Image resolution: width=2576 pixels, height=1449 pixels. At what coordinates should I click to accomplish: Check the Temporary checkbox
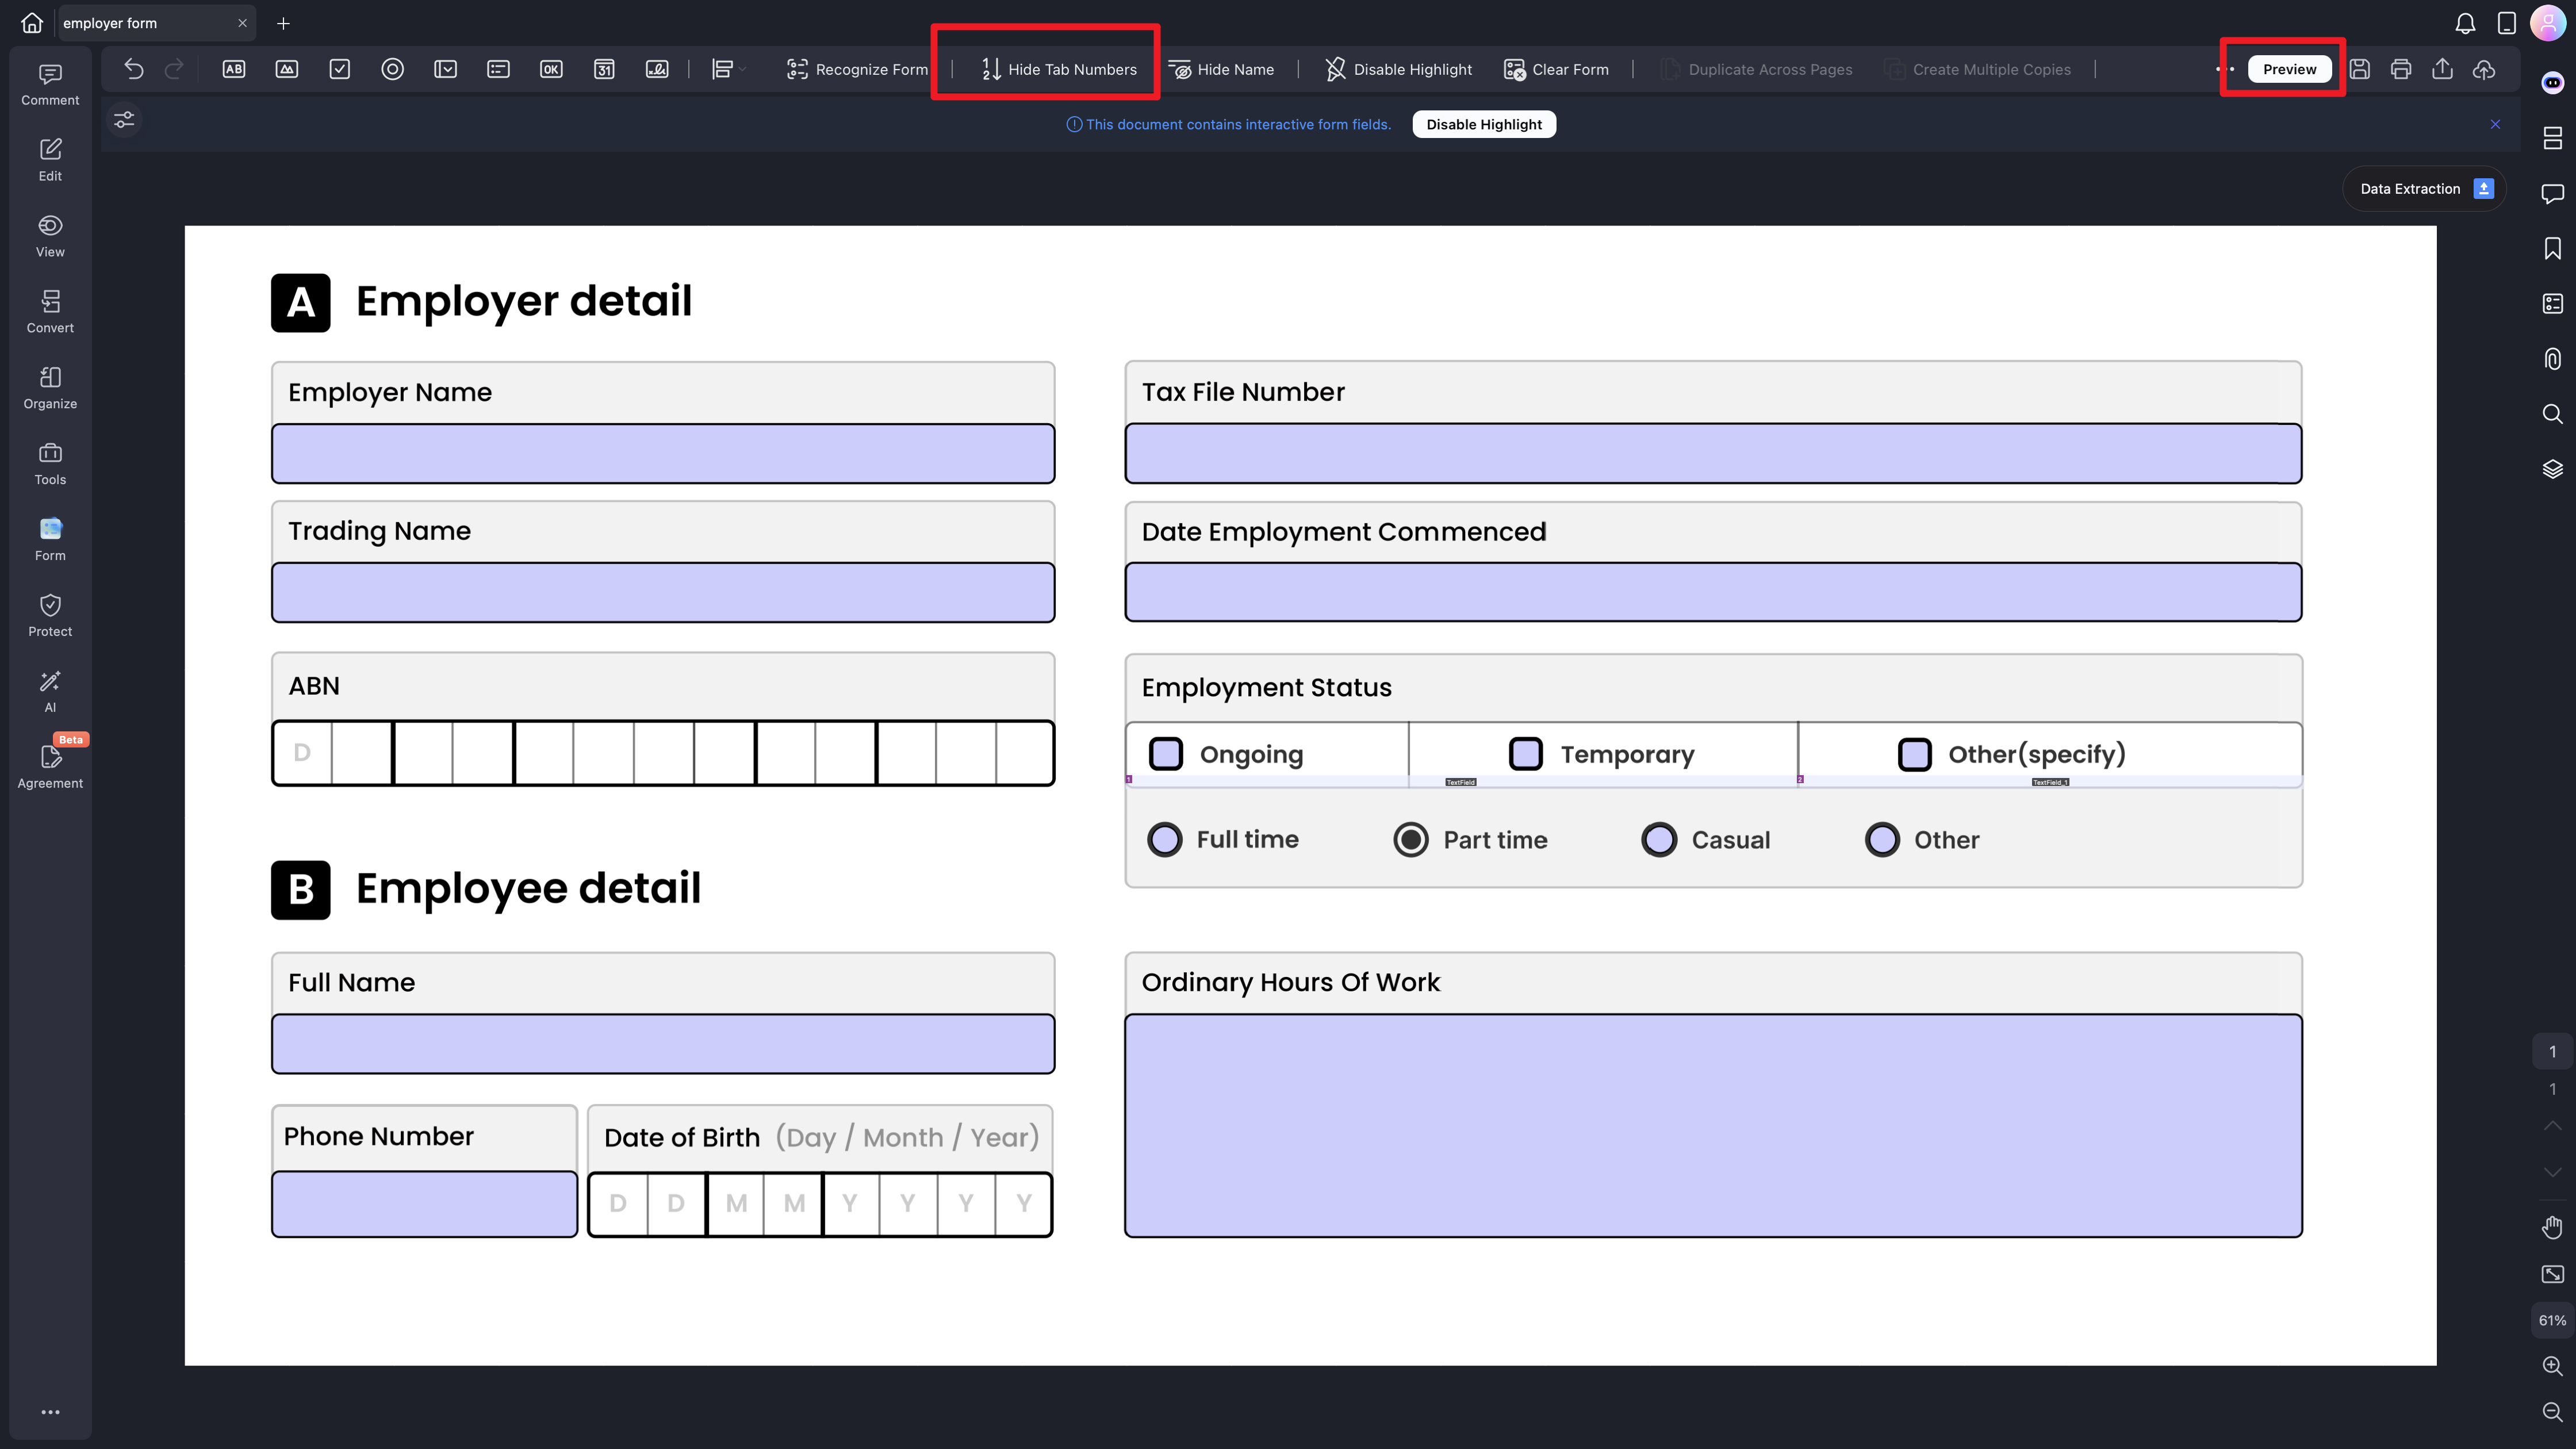[1526, 754]
